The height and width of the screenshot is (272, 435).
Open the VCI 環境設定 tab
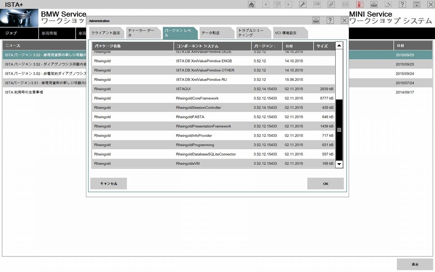click(x=290, y=33)
